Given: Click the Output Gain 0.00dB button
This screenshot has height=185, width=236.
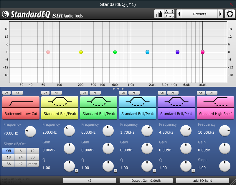Looking at the screenshot, I should 146,181.
